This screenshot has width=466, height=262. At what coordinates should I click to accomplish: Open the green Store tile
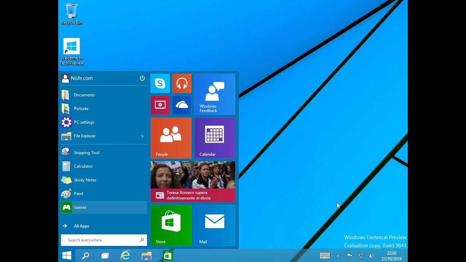click(x=171, y=225)
